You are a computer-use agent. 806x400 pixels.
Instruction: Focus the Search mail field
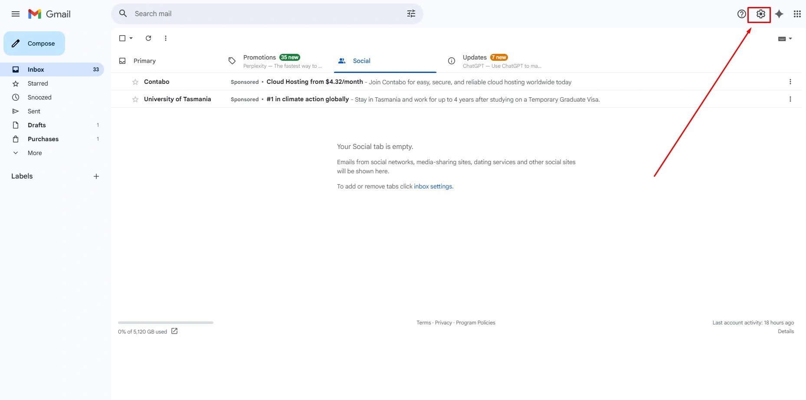pyautogui.click(x=267, y=14)
